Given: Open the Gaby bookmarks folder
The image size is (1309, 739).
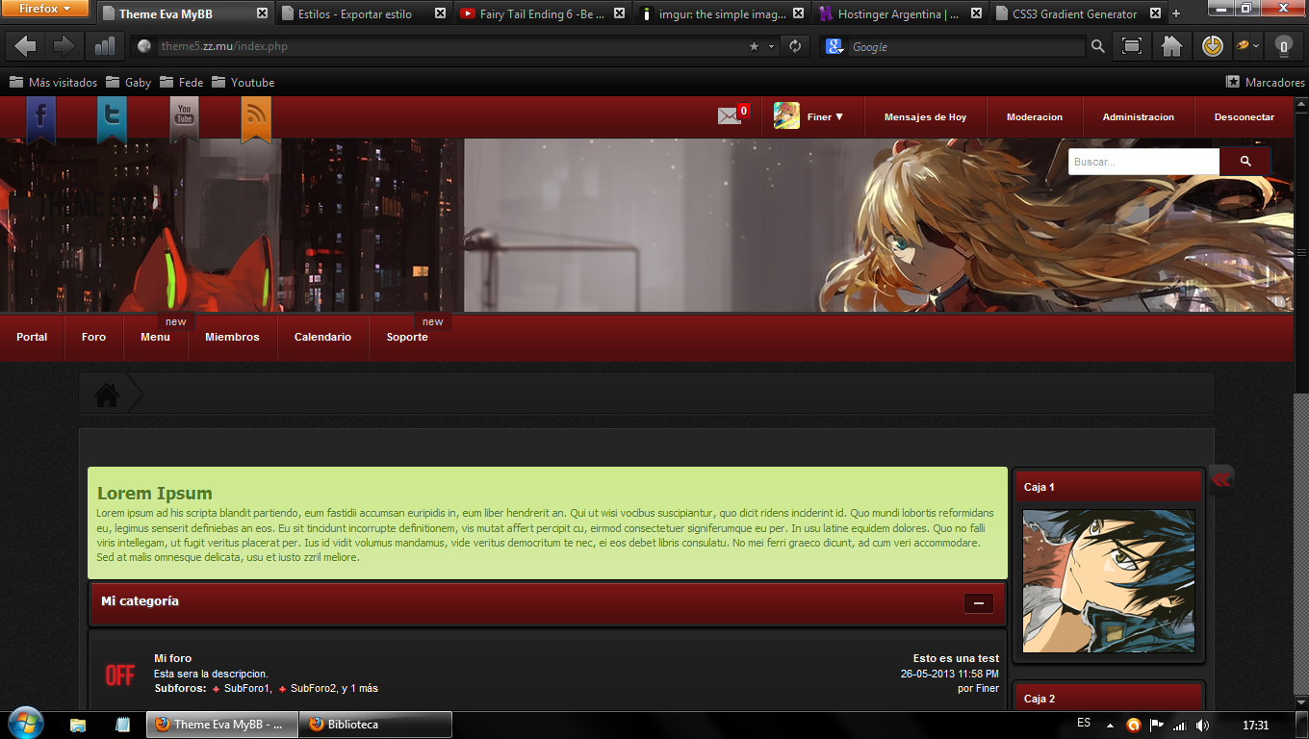Looking at the screenshot, I should click(x=129, y=83).
